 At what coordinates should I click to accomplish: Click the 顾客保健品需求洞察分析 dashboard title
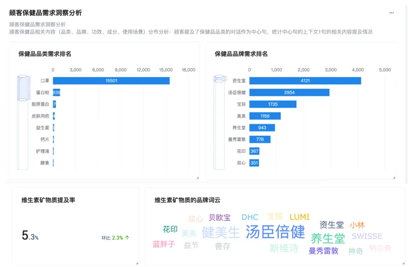coord(45,13)
